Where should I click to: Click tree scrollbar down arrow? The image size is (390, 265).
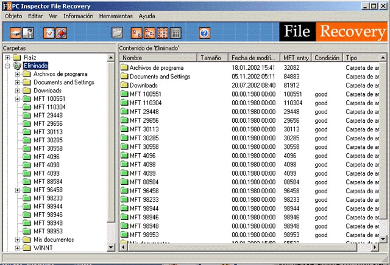point(111,247)
